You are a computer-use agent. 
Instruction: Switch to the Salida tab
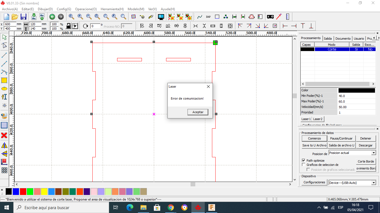pyautogui.click(x=328, y=39)
